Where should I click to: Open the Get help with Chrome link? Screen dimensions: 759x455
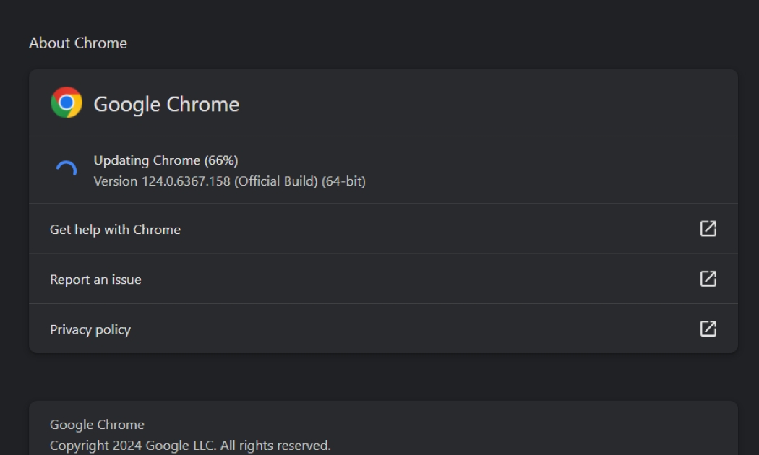click(115, 229)
